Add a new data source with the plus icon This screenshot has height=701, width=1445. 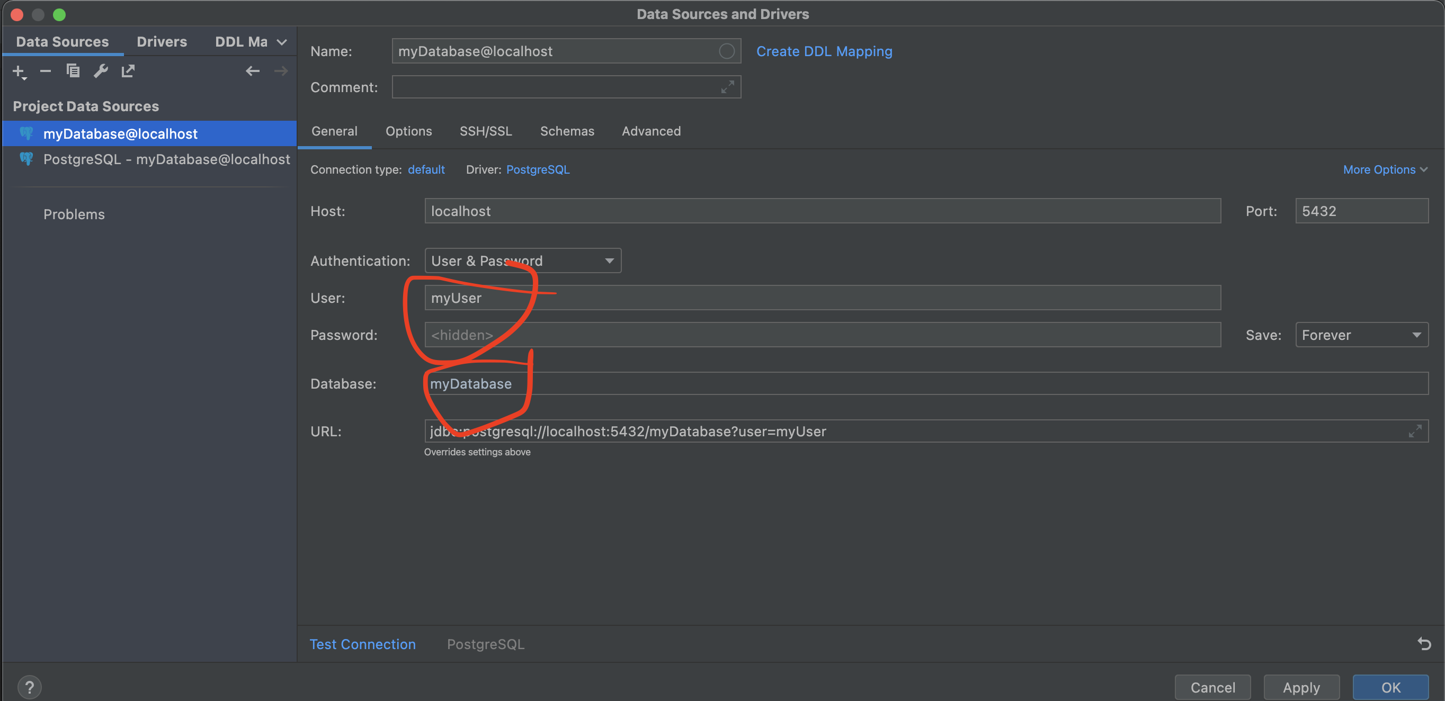coord(19,71)
